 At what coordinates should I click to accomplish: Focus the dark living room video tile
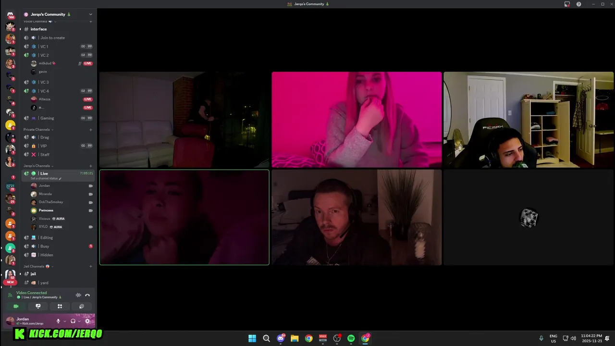point(184,120)
